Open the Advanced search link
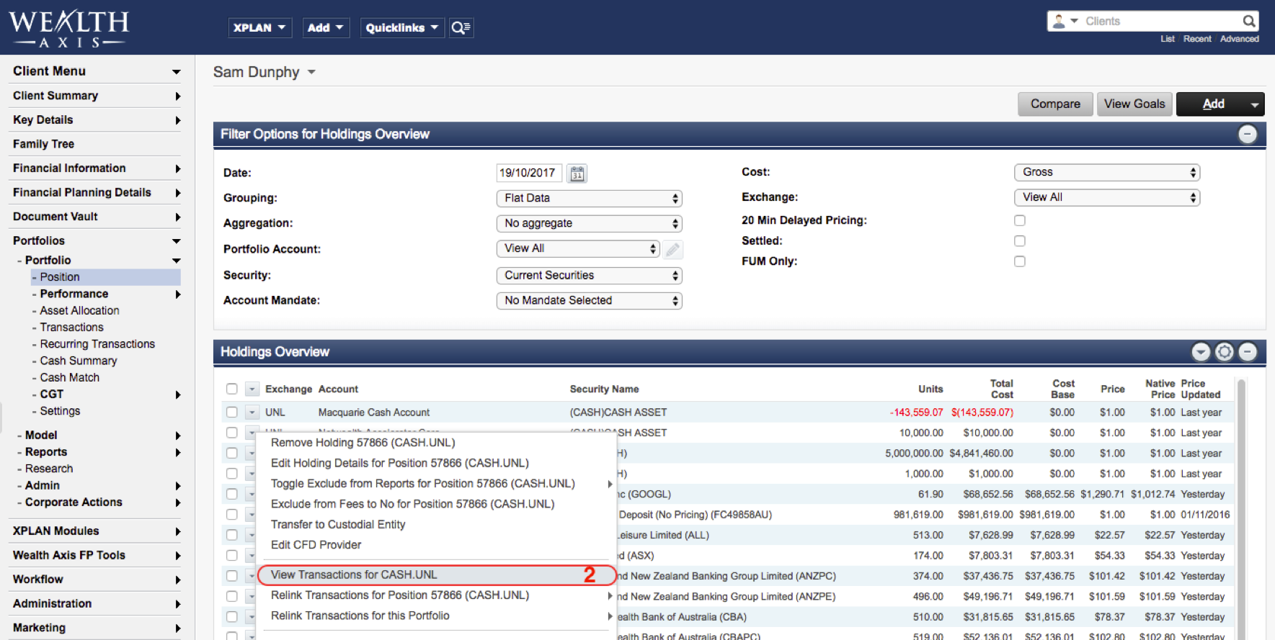1275x640 pixels. pyautogui.click(x=1240, y=39)
